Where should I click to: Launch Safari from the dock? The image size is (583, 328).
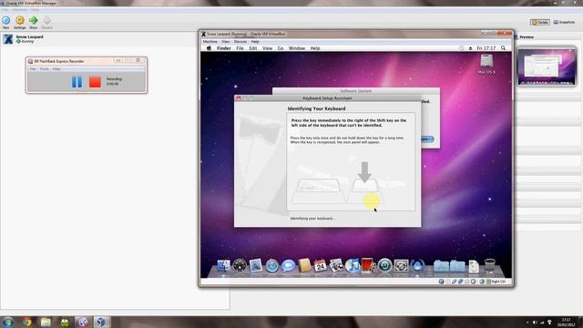(271, 266)
